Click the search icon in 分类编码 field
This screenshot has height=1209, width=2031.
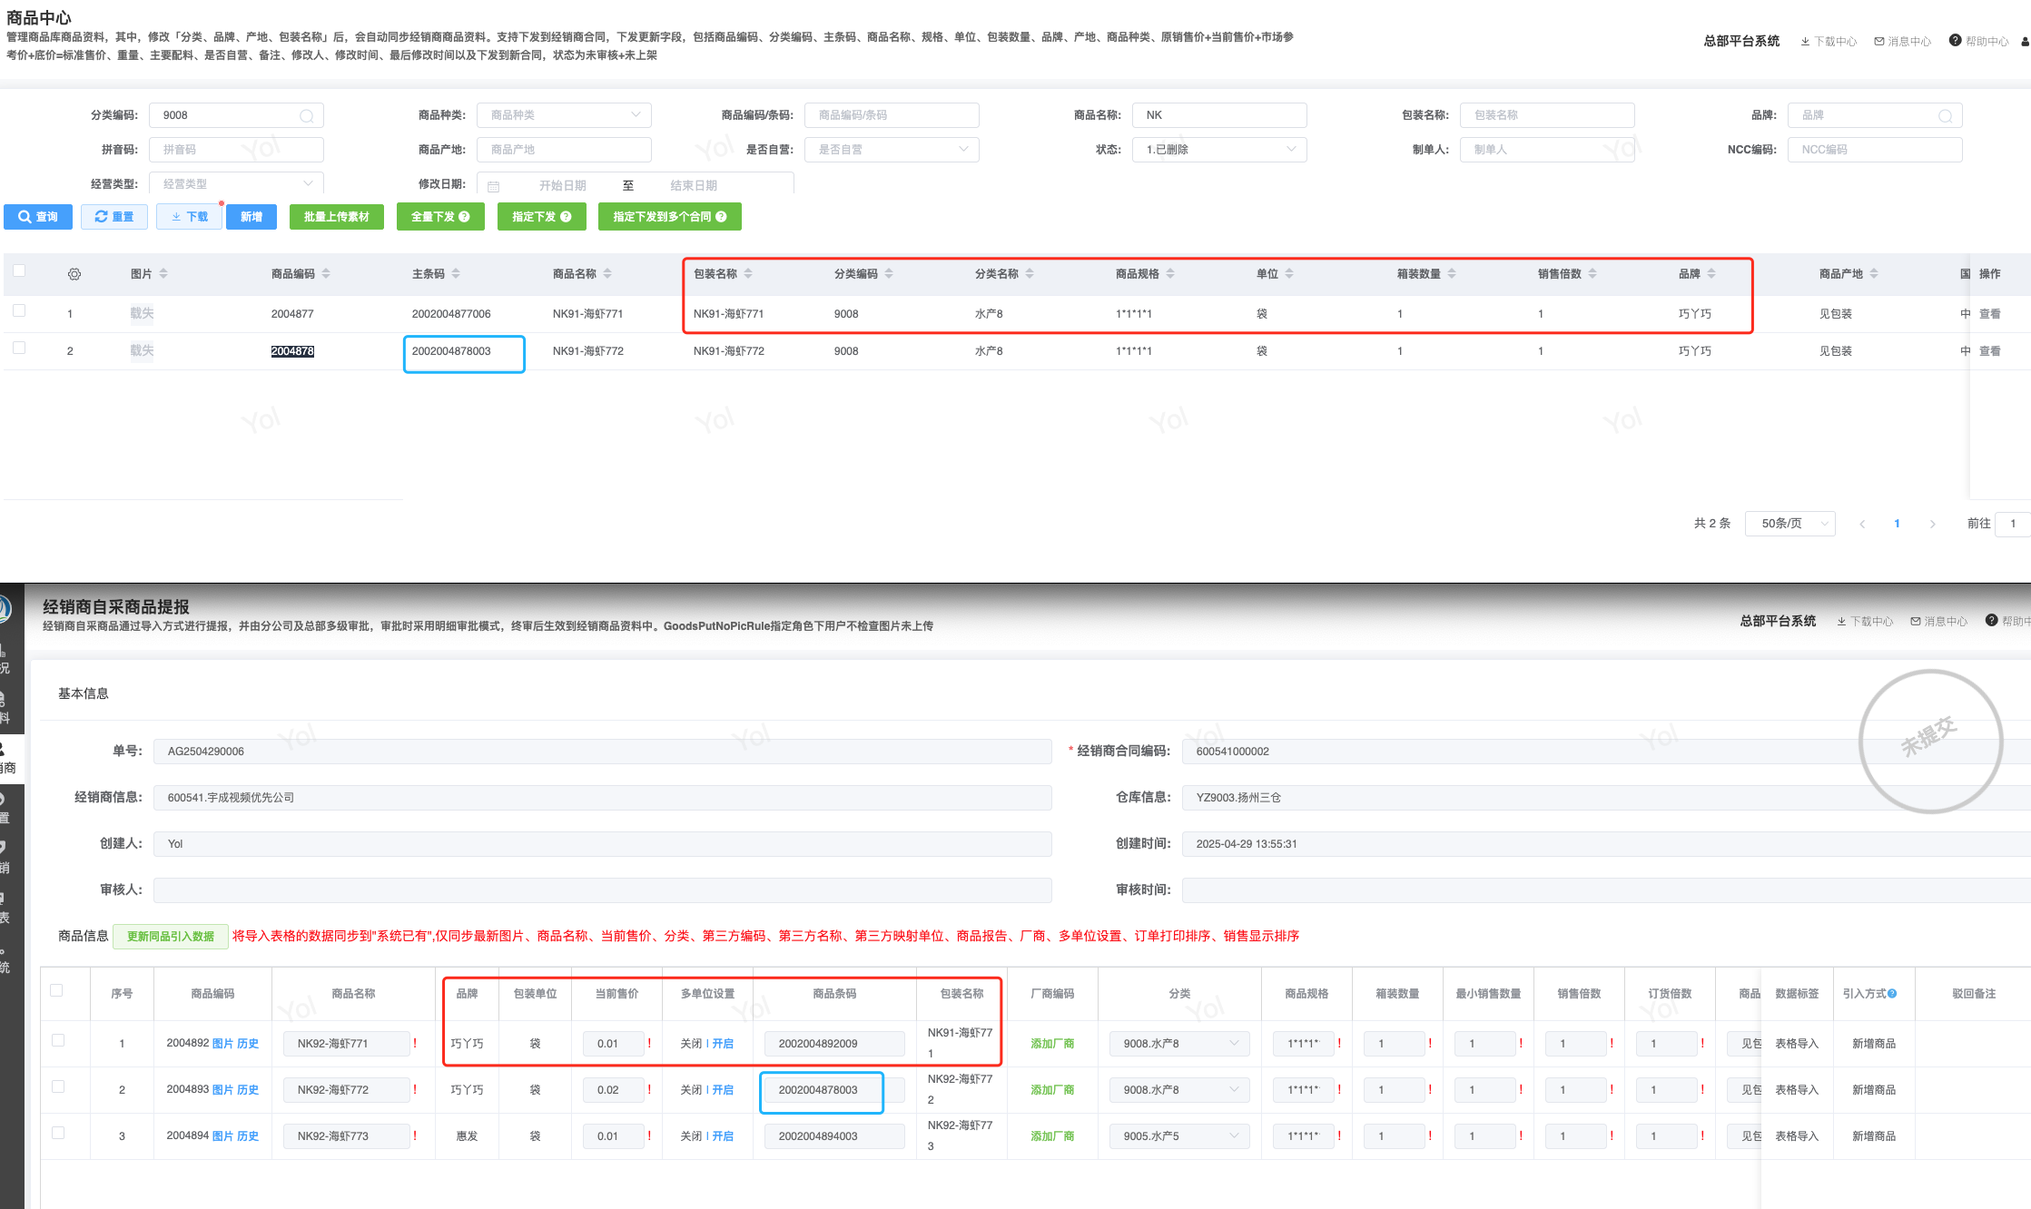[x=307, y=116]
